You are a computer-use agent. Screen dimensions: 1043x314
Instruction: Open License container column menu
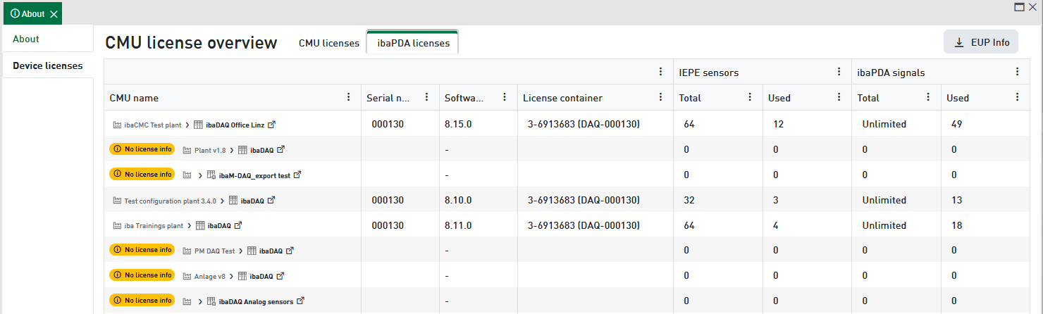[x=660, y=97]
